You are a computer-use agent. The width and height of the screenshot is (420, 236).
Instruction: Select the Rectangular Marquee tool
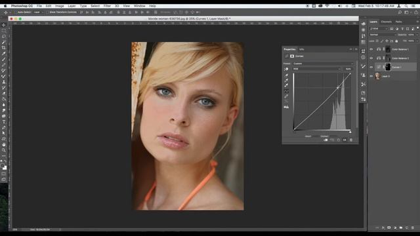(4, 31)
